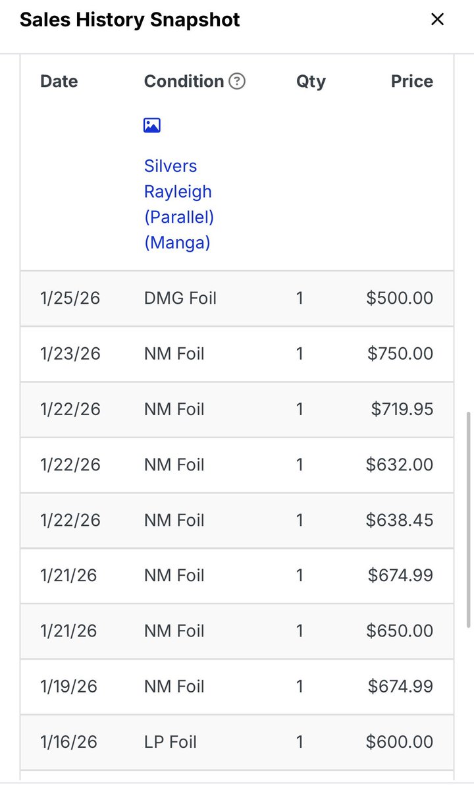Click the Condition column header
Screen dimensions: 474x790
click(184, 82)
